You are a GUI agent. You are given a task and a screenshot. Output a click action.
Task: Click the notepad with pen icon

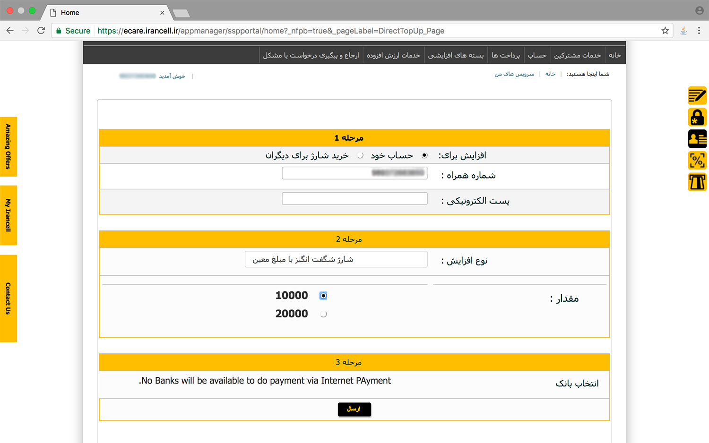697,95
